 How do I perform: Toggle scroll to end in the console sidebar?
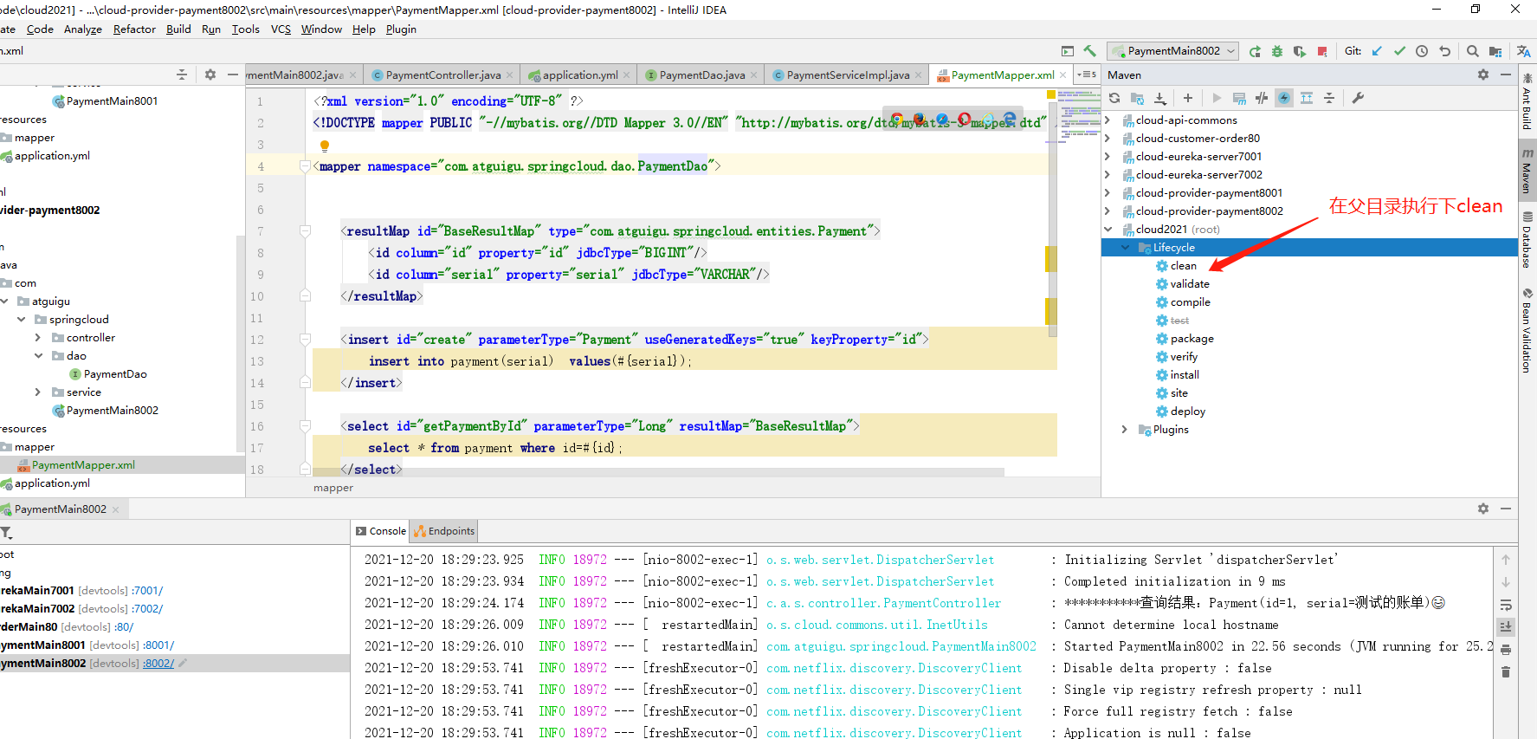point(1506,626)
